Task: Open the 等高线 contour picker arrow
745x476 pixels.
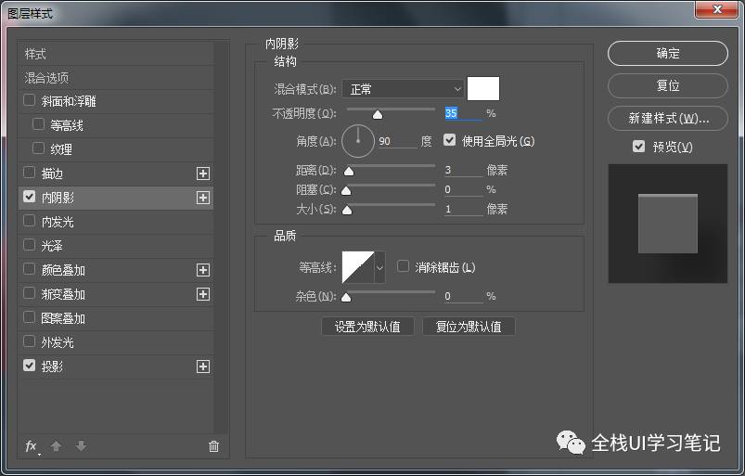Action: (x=379, y=267)
